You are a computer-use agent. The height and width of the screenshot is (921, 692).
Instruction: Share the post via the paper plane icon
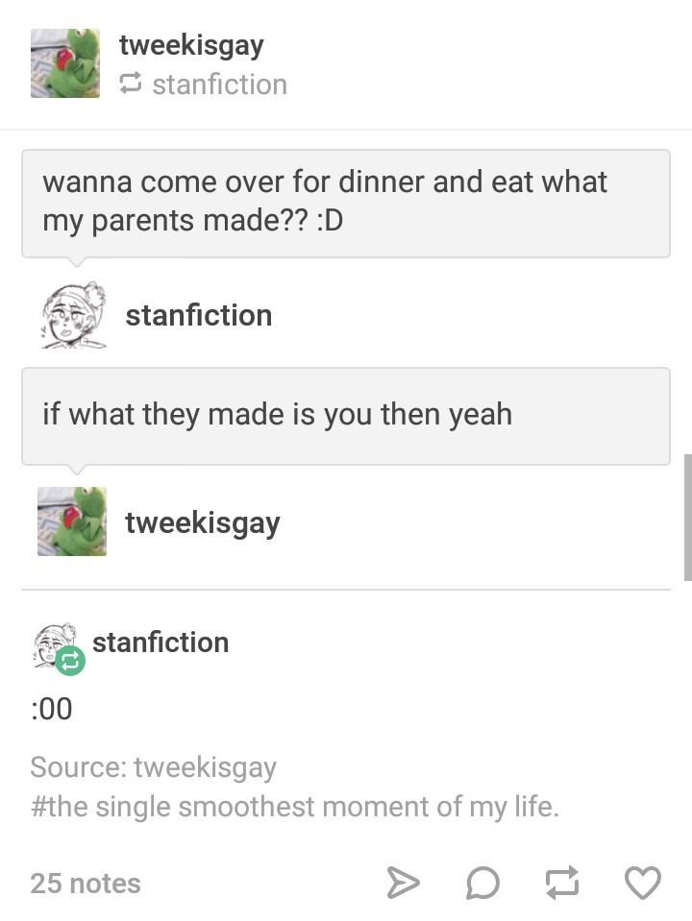coord(402,883)
